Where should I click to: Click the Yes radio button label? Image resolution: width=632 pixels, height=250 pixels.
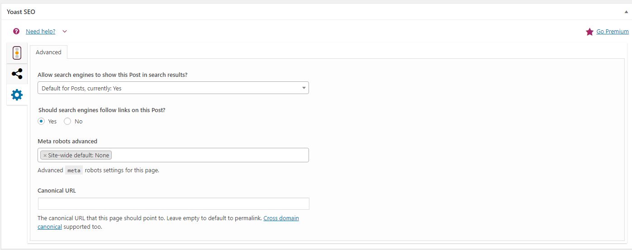click(52, 121)
